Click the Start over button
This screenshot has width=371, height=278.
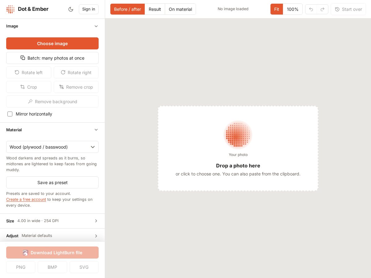point(348,9)
